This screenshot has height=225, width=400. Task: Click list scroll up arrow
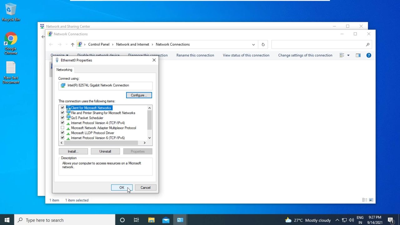tap(149, 108)
